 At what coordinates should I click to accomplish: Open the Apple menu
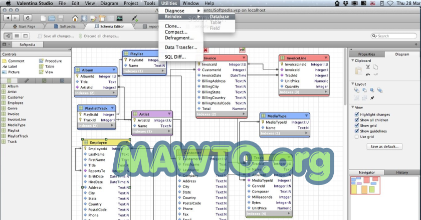coord(8,3)
